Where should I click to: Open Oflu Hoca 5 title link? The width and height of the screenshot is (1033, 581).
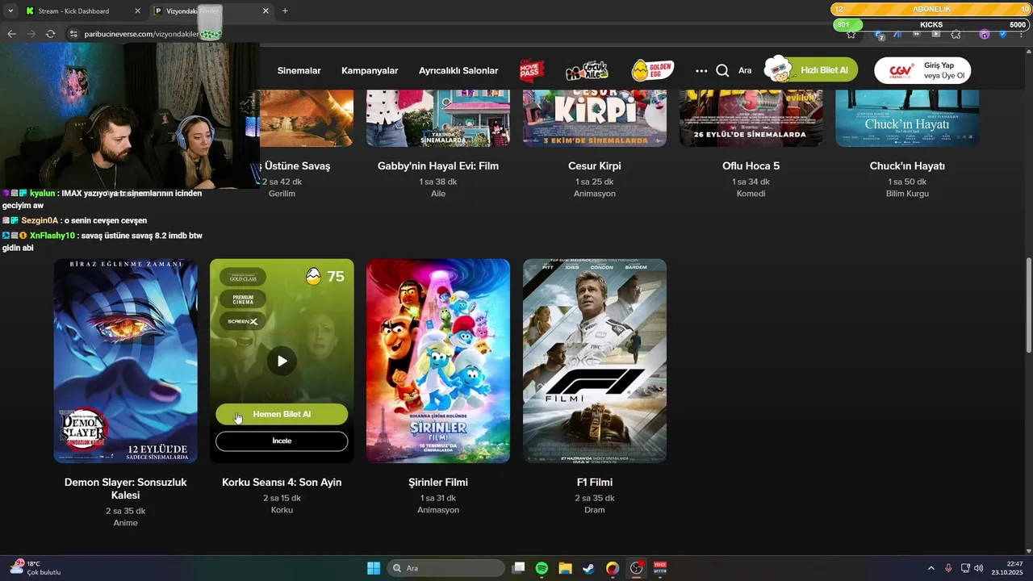click(x=751, y=165)
